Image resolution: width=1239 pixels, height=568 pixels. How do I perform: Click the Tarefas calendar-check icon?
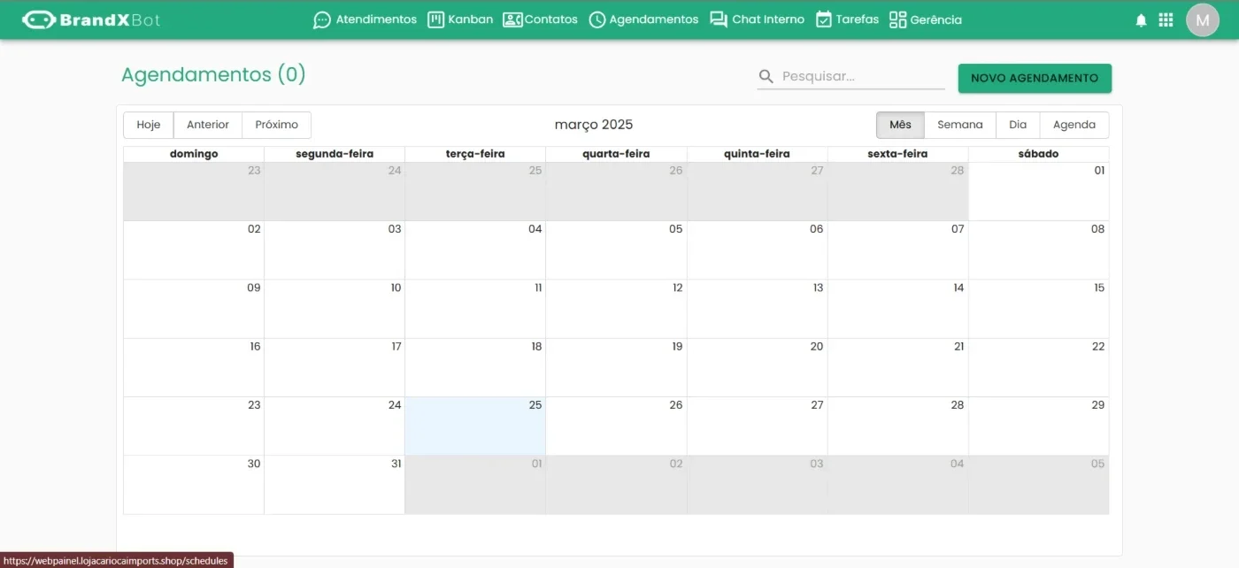[823, 19]
